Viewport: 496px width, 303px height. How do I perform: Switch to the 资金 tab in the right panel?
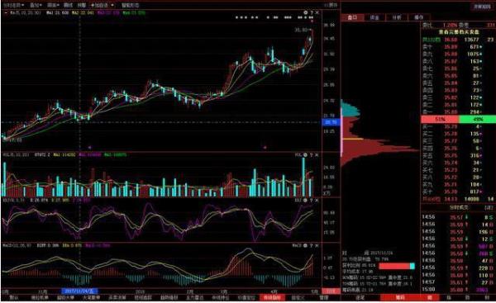pyautogui.click(x=374, y=17)
